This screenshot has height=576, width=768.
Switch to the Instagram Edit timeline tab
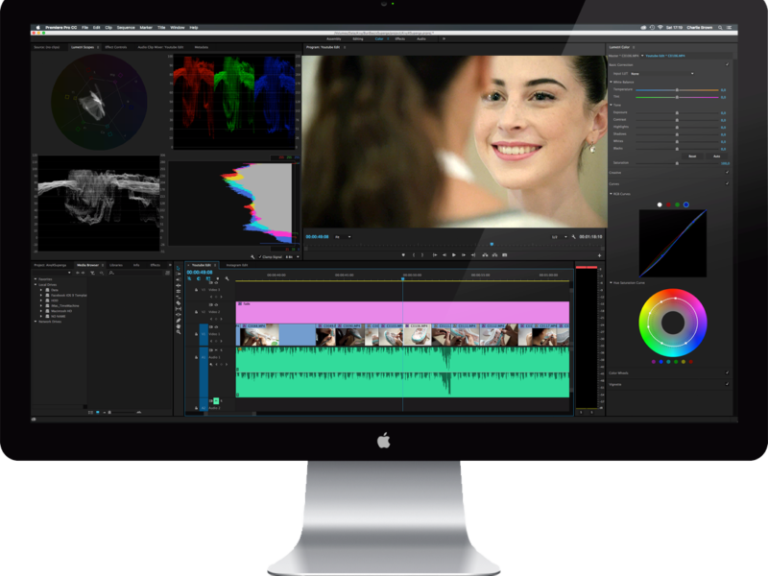coord(234,264)
